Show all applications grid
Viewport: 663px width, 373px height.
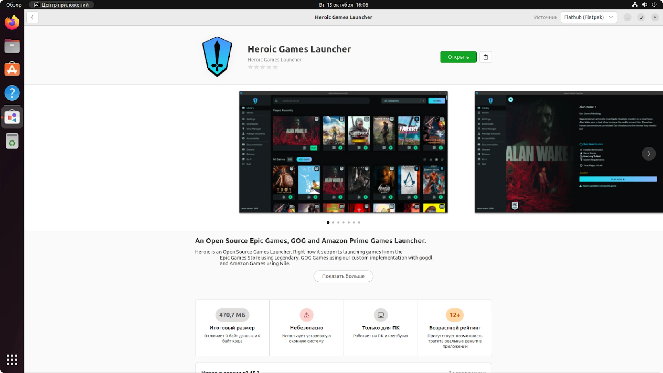pos(12,360)
